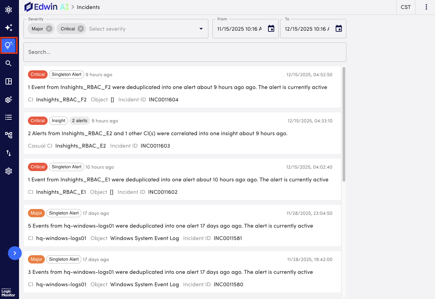Open the sparkles AI assistant icon

pos(9,27)
